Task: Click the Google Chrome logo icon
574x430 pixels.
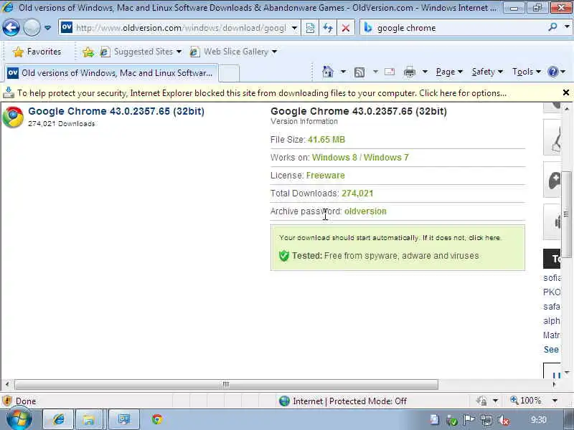Action: click(x=13, y=117)
